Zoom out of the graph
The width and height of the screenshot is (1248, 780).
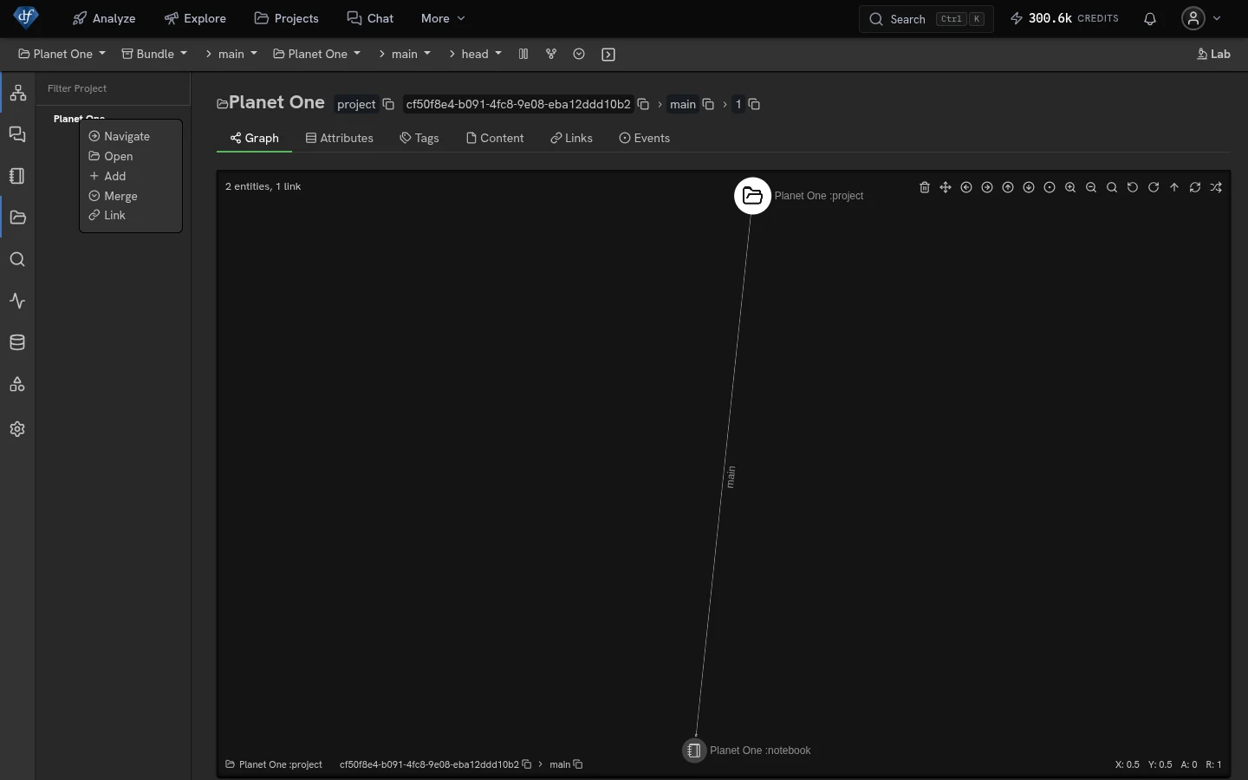click(1091, 187)
